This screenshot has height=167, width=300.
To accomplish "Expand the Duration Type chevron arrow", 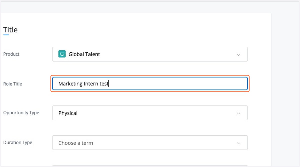I will click(238, 143).
